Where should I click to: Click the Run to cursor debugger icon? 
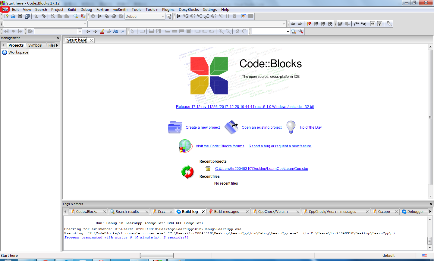186,16
